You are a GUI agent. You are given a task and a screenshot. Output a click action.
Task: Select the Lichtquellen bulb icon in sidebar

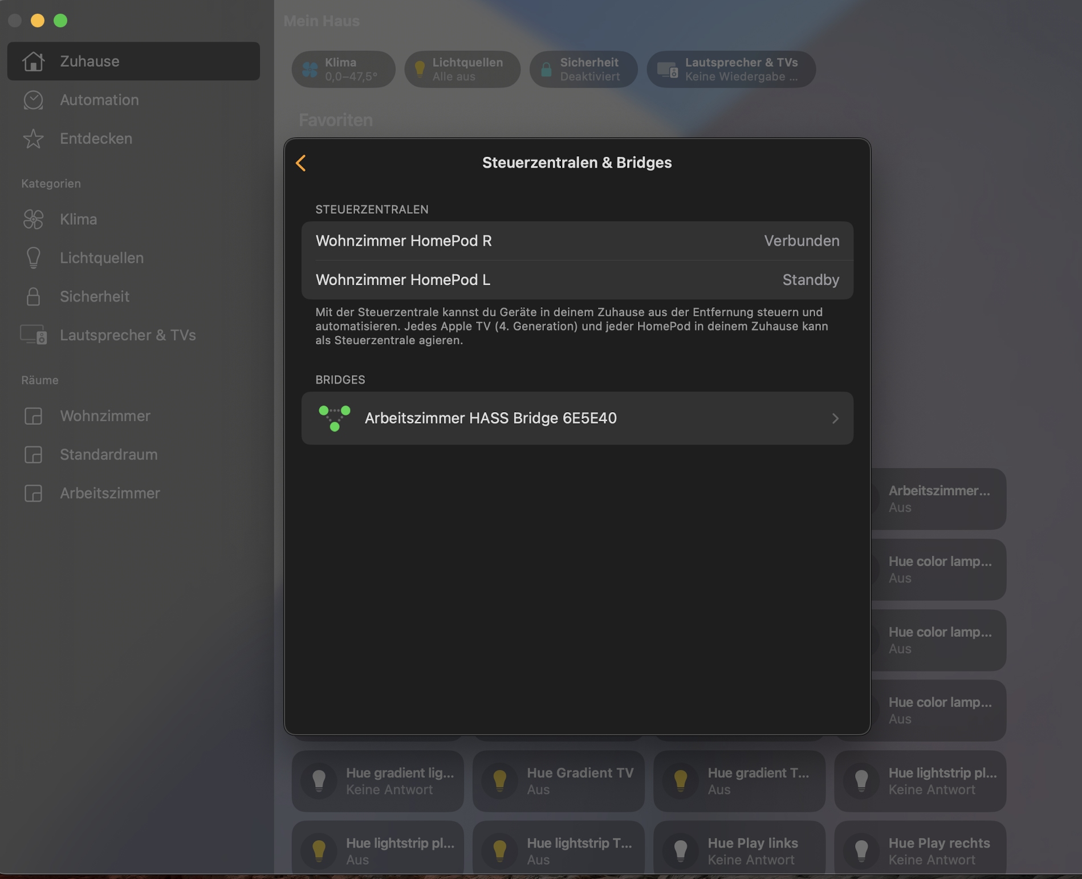click(33, 258)
